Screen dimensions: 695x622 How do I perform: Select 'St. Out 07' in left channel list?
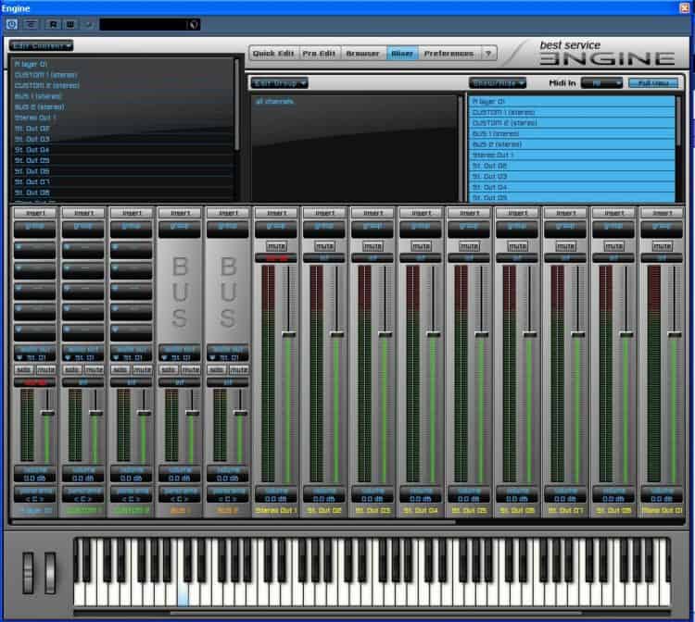pyautogui.click(x=123, y=182)
